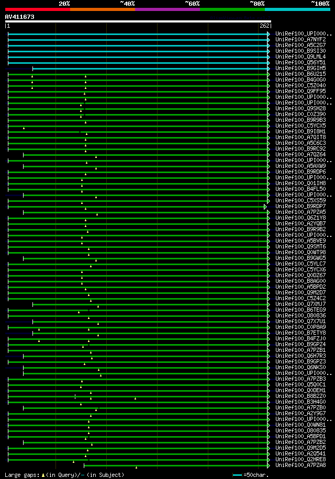This screenshot has height=479, width=335.
Task: Open hit UniRef100_Q9LML4
Action: click(300, 57)
